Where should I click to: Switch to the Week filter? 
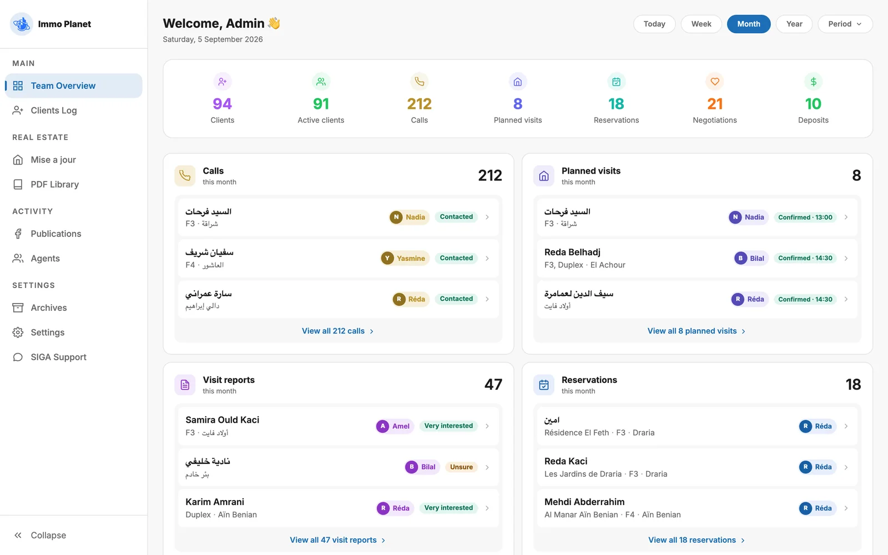[x=701, y=24]
